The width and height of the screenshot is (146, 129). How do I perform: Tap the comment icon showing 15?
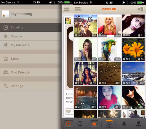[139, 59]
